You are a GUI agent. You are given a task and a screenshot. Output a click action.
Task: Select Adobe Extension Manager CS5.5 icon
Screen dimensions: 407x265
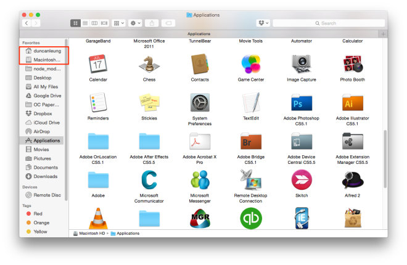(x=353, y=141)
